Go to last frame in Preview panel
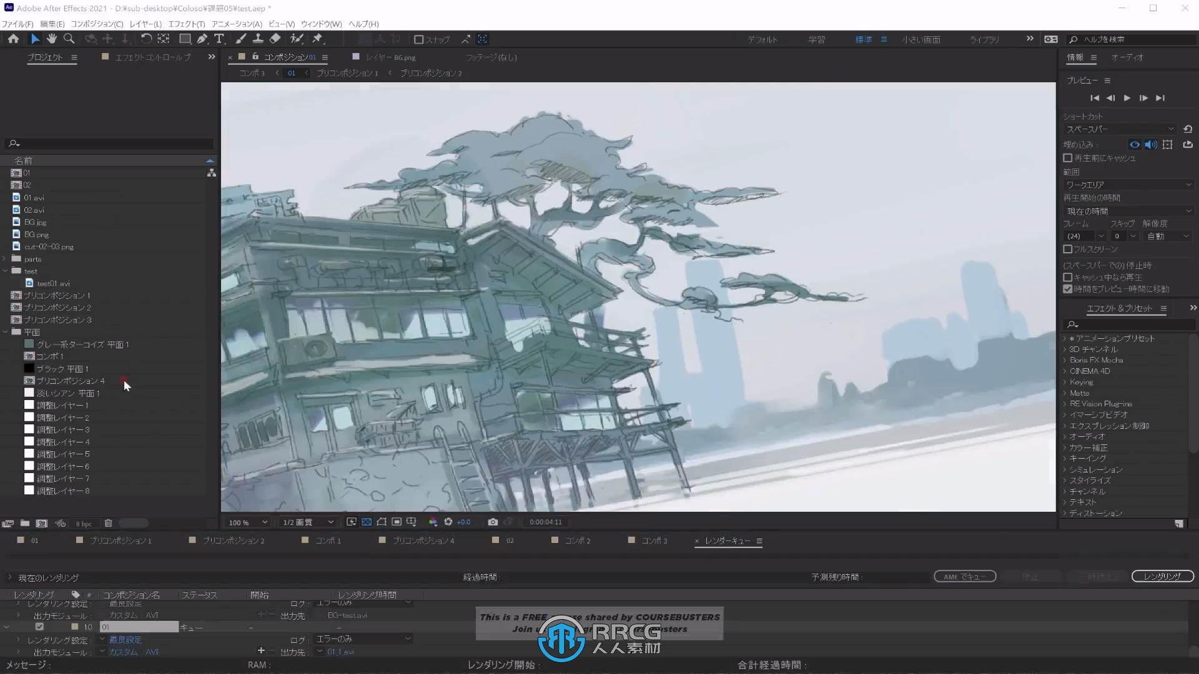Viewport: 1199px width, 674px height. (x=1160, y=98)
